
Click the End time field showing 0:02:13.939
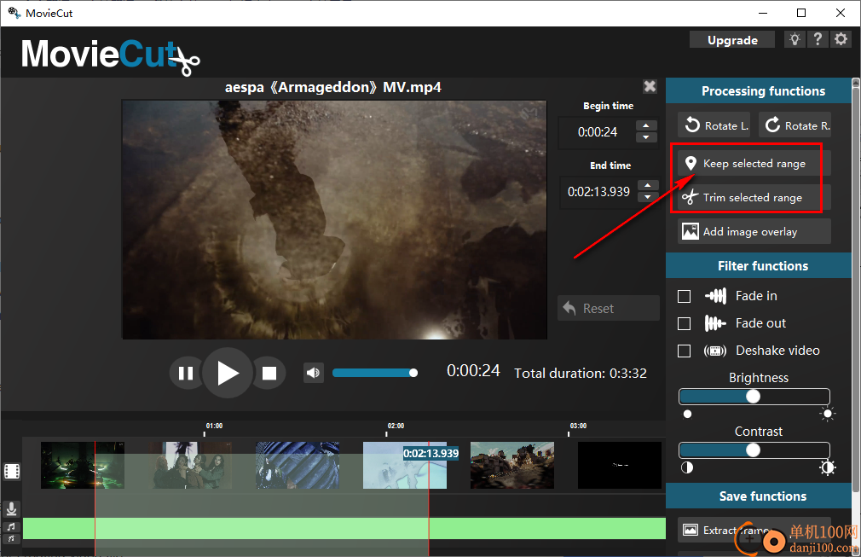598,192
